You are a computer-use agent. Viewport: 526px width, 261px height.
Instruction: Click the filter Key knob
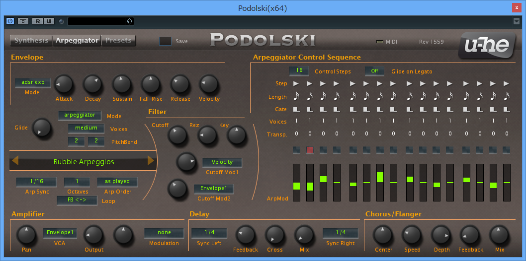click(237, 135)
